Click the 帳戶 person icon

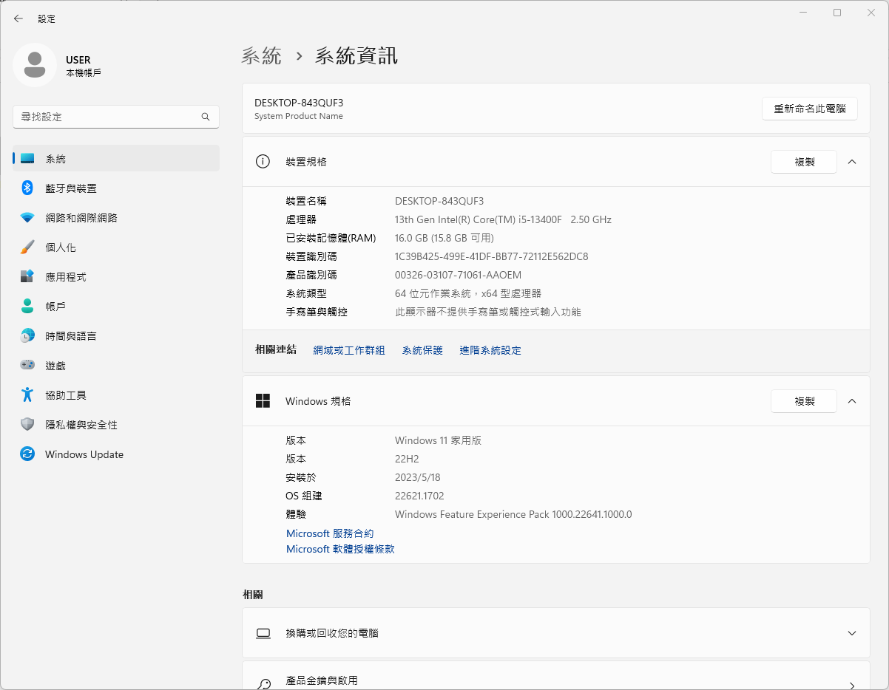point(27,307)
